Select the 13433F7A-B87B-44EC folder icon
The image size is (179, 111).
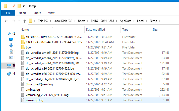pos(23,42)
